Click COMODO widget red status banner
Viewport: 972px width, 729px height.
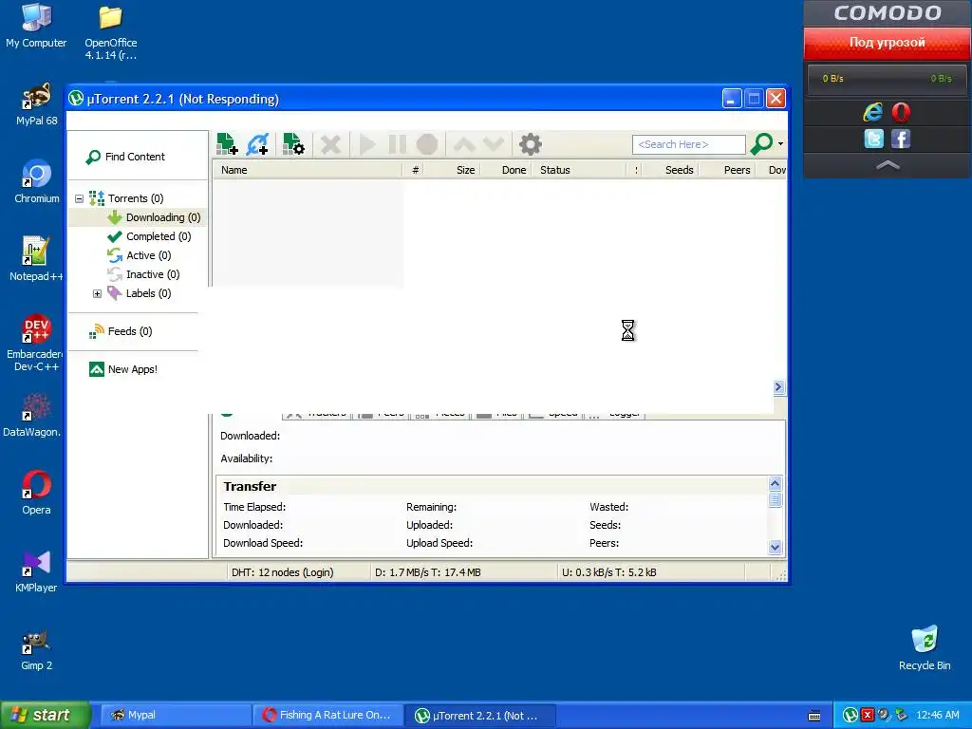coord(888,43)
